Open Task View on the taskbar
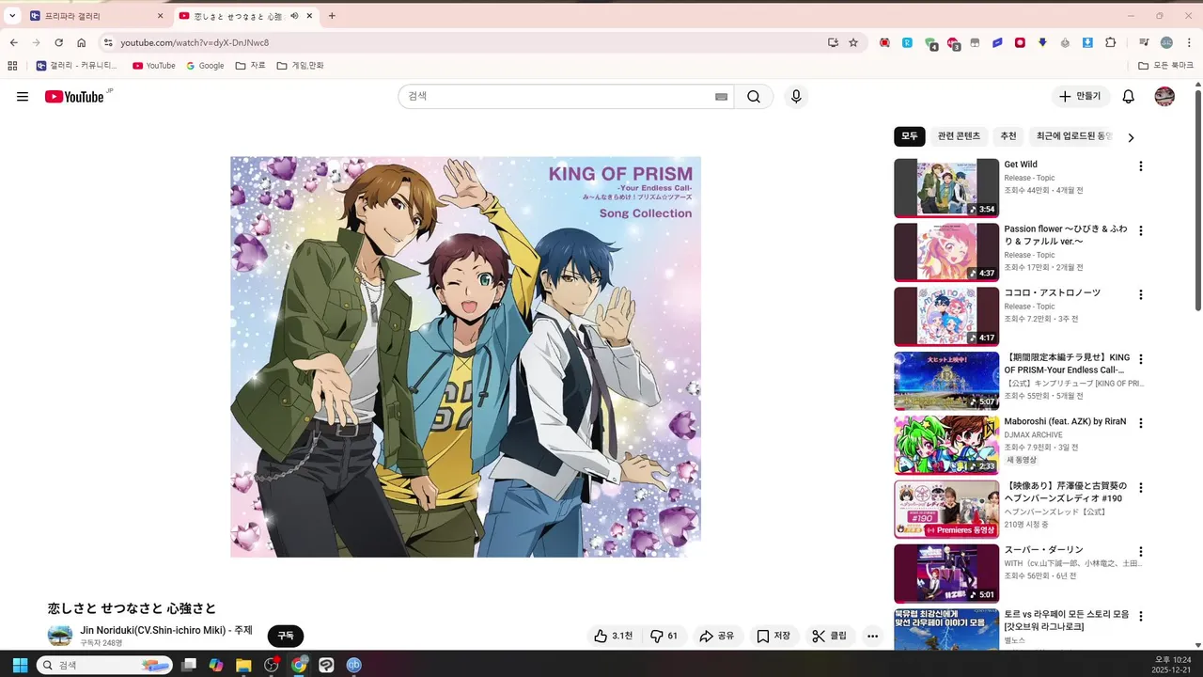 click(x=189, y=665)
